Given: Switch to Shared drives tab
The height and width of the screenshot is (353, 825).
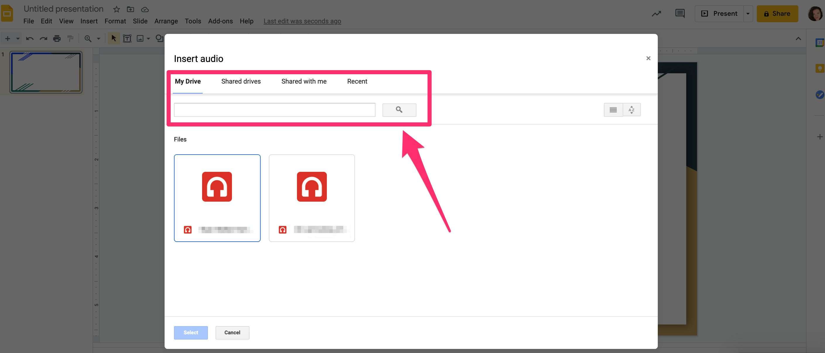Looking at the screenshot, I should pyautogui.click(x=240, y=82).
